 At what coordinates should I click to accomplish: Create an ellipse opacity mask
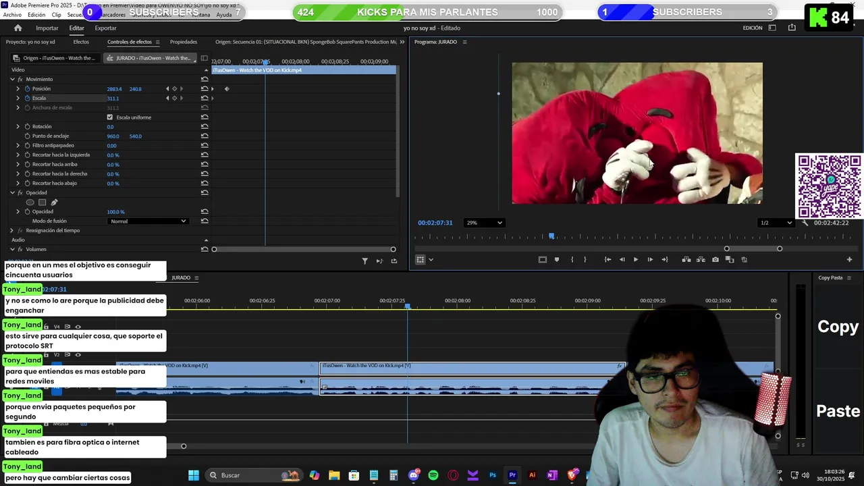coord(30,202)
